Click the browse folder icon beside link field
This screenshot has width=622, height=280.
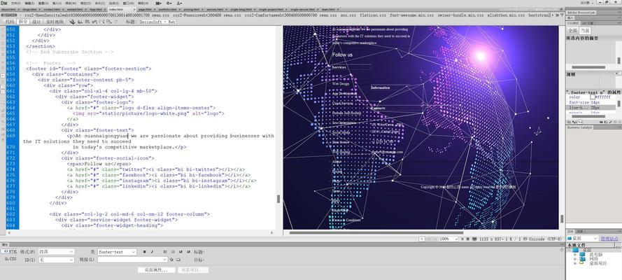tap(178, 260)
